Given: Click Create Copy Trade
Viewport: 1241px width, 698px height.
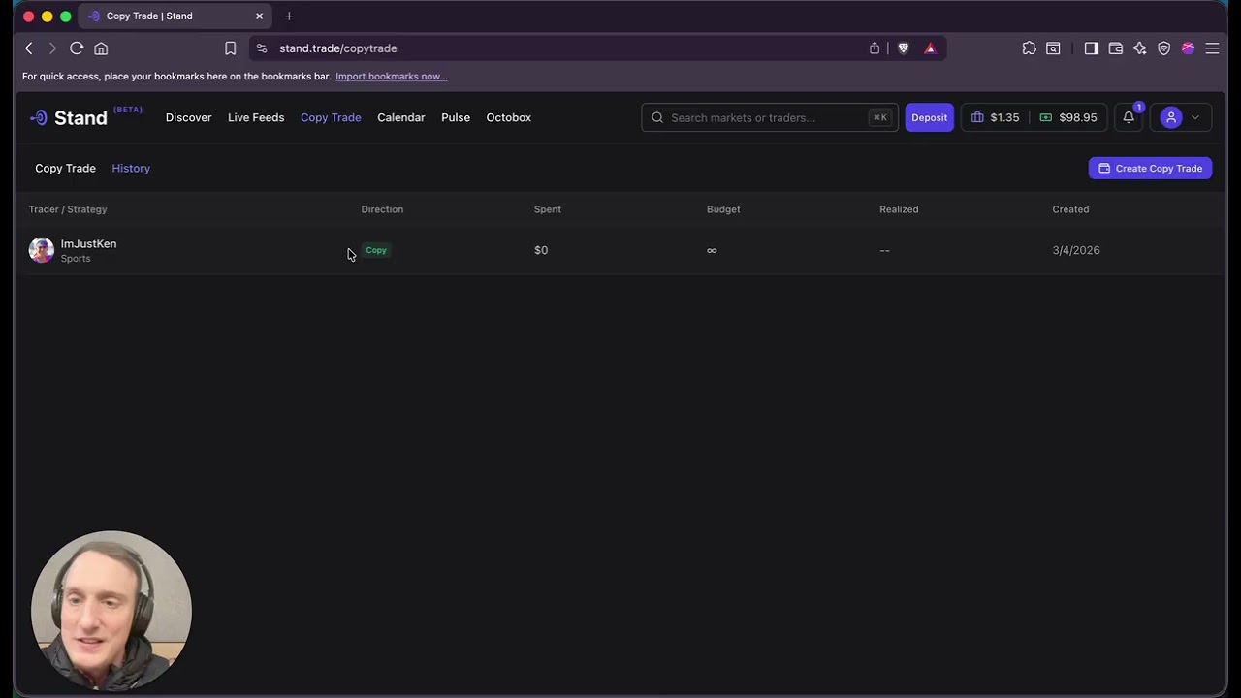Looking at the screenshot, I should (1150, 168).
